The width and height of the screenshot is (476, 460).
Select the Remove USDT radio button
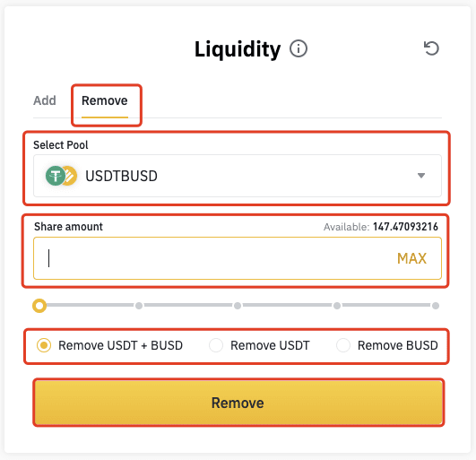(216, 345)
